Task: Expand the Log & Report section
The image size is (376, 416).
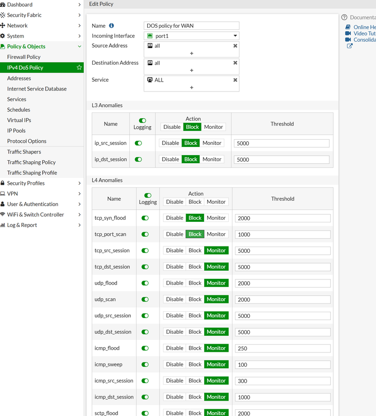Action: (x=41, y=225)
